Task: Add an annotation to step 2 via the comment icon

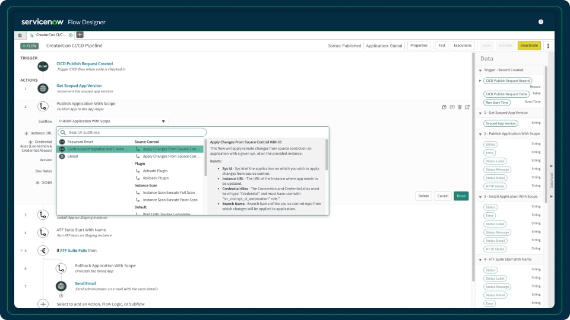Action: point(452,107)
